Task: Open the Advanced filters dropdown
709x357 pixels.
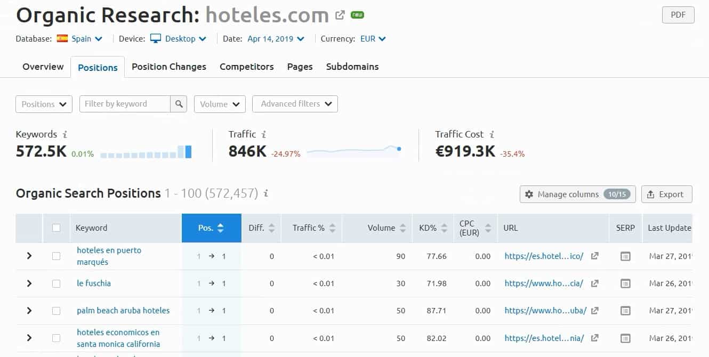Action: coord(295,104)
